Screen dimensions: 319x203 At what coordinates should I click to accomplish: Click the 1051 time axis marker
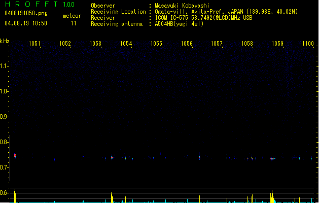34,43
